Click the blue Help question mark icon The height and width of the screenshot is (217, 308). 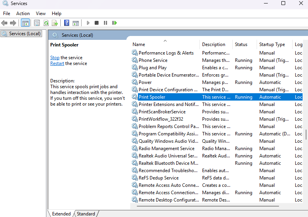(67, 23)
